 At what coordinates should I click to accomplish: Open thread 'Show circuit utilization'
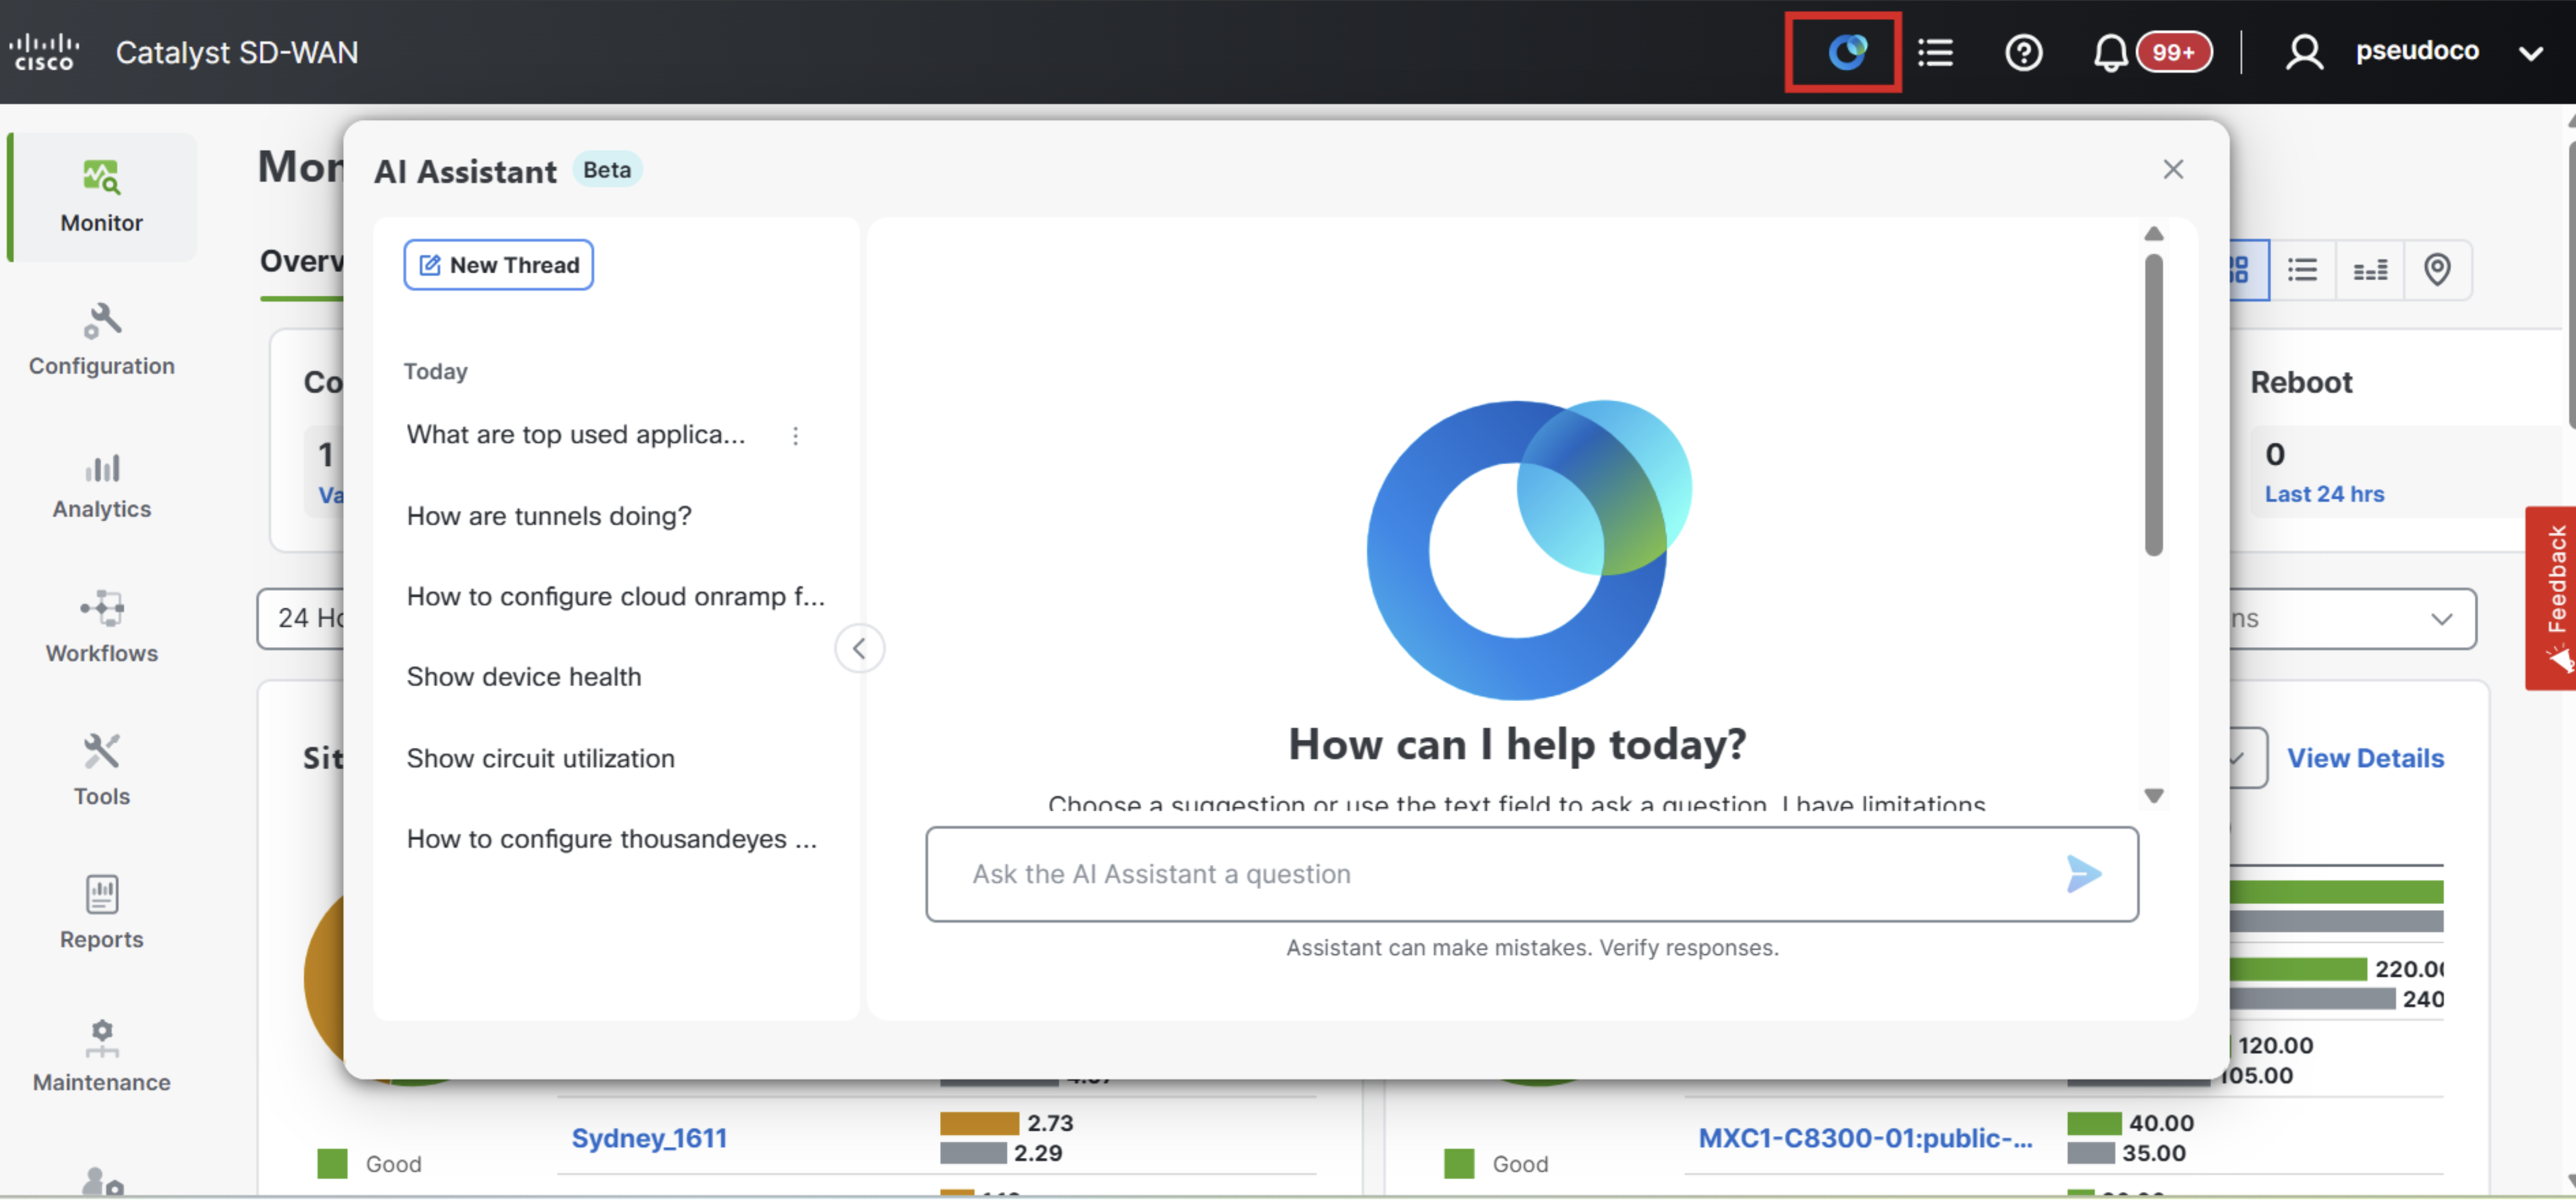tap(541, 759)
